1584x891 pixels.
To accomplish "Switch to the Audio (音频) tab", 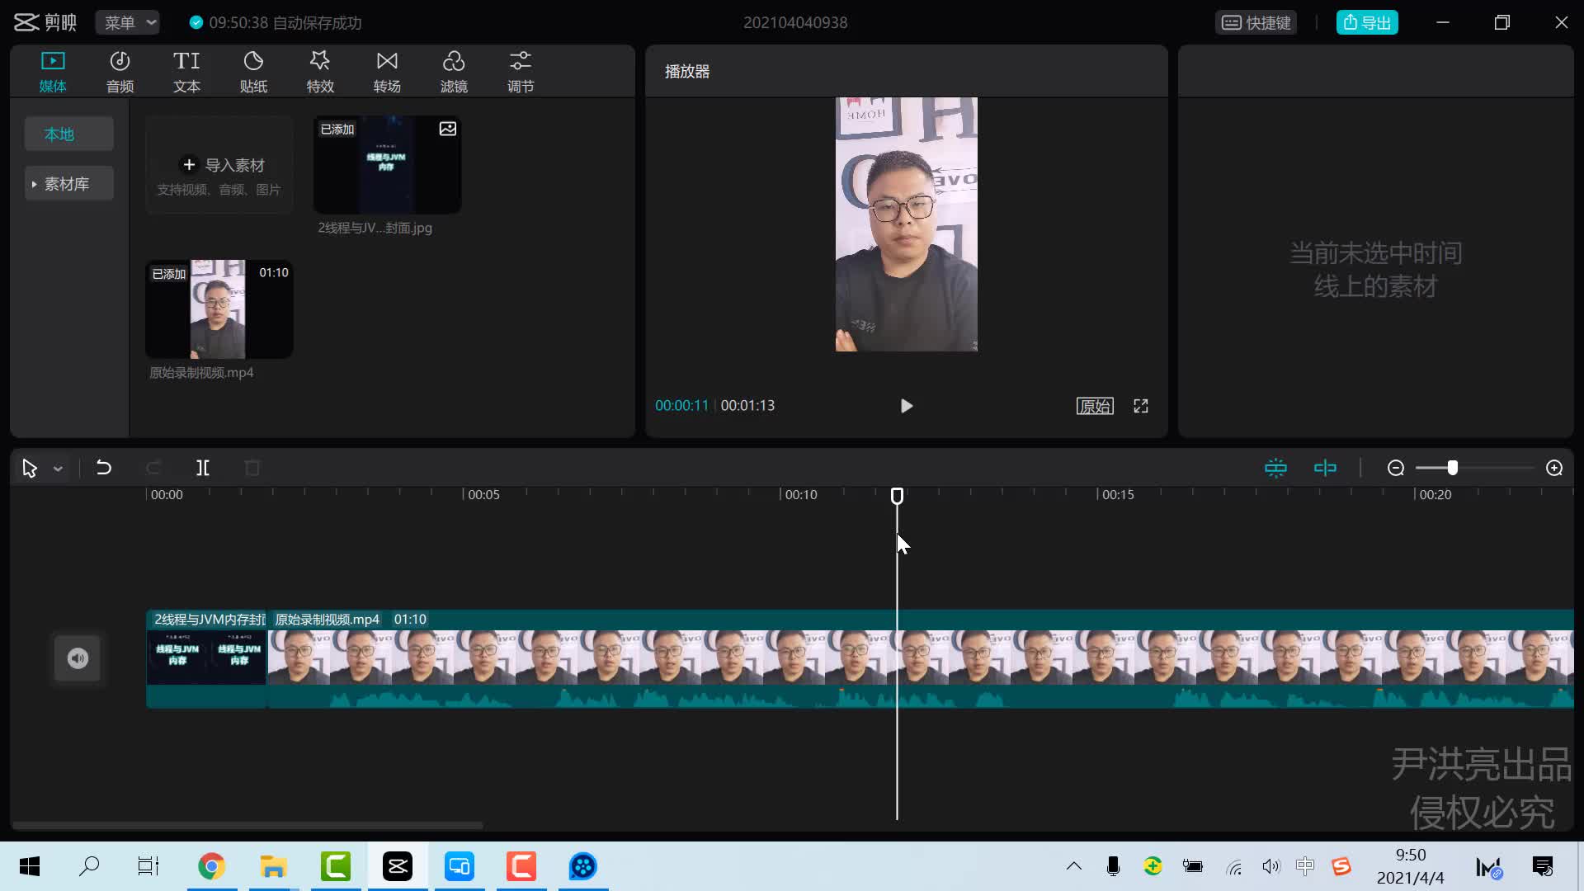I will point(120,72).
